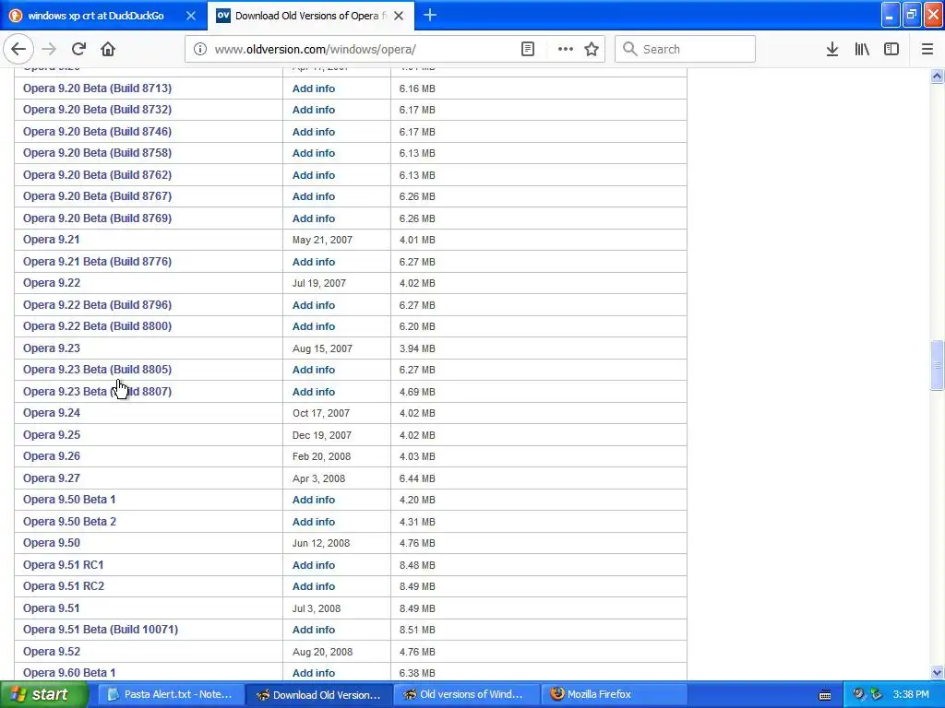Switch to windows xp crt DuckDuckGo tab
The height and width of the screenshot is (708, 945).
(103, 16)
